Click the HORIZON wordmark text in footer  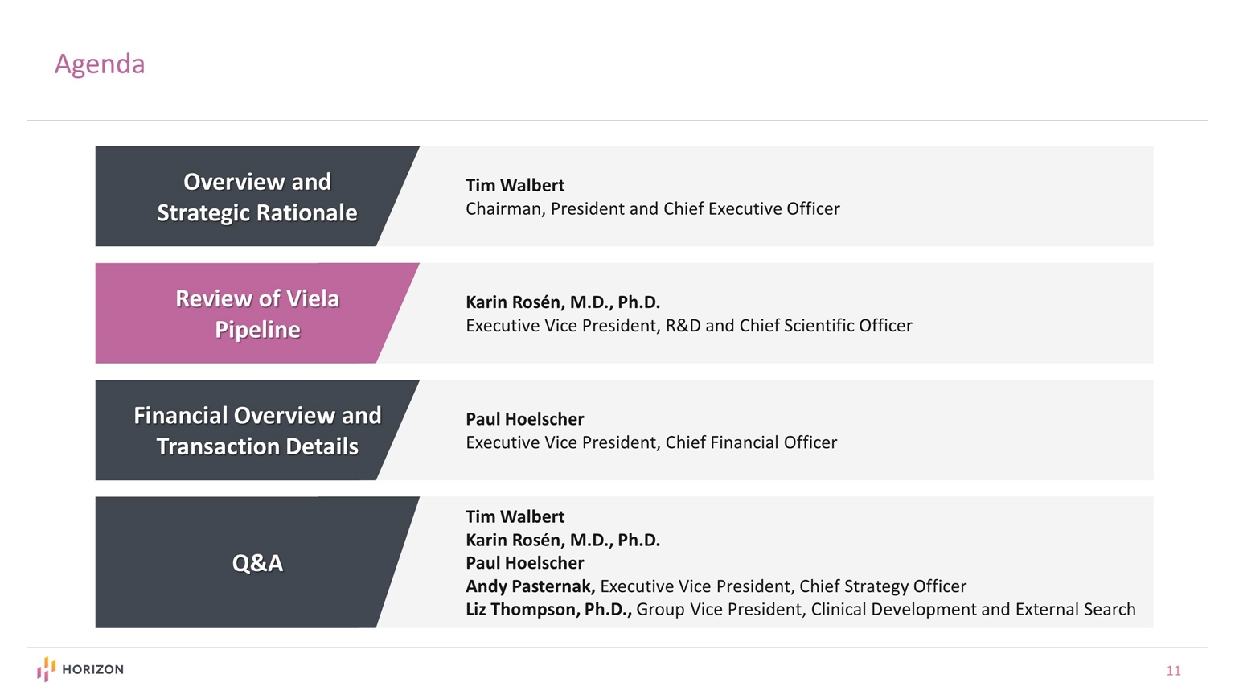tap(92, 669)
